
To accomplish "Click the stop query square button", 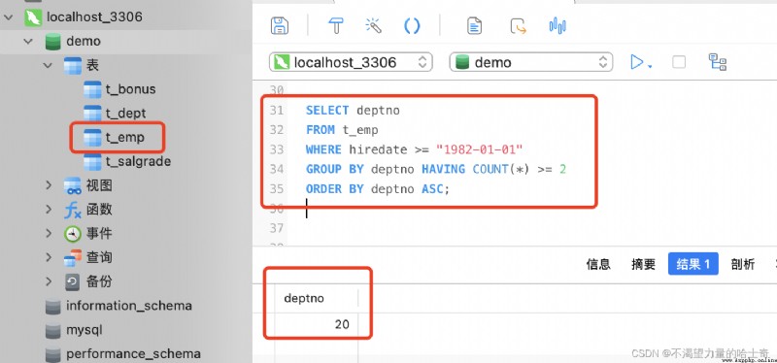I will 679,62.
